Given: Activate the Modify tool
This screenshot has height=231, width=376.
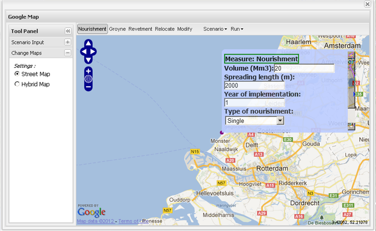Looking at the screenshot, I should (x=185, y=29).
